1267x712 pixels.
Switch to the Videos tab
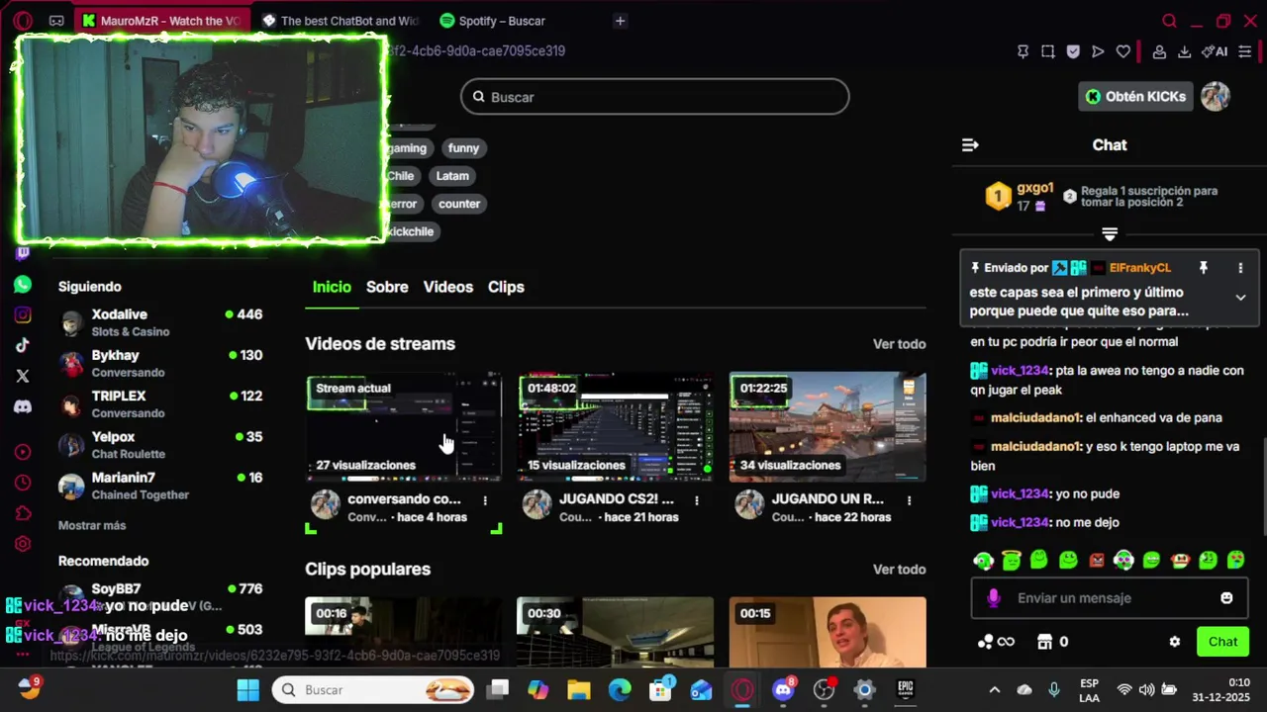point(448,287)
